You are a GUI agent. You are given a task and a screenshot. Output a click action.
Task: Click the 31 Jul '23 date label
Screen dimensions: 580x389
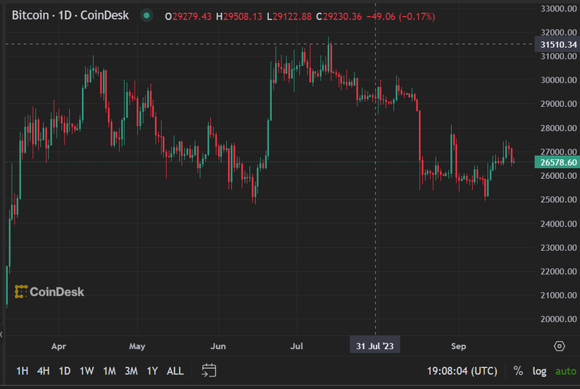[x=375, y=346]
